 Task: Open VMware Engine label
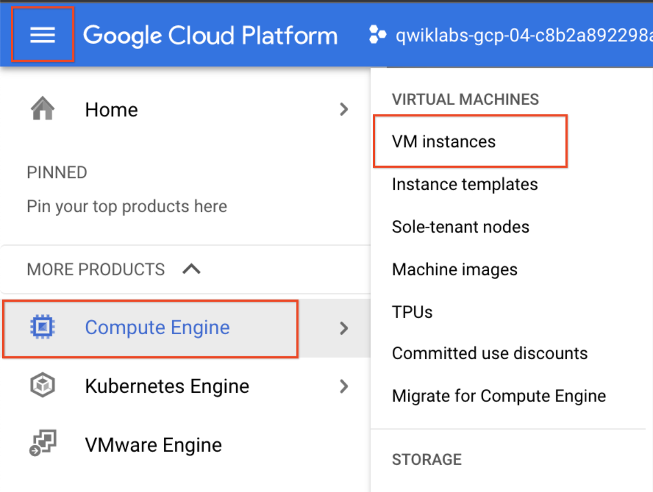click(153, 445)
